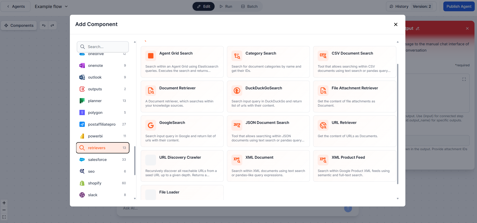The width and height of the screenshot is (477, 223).
Task: Click the Agent Grid Search icon
Action: 151,56
